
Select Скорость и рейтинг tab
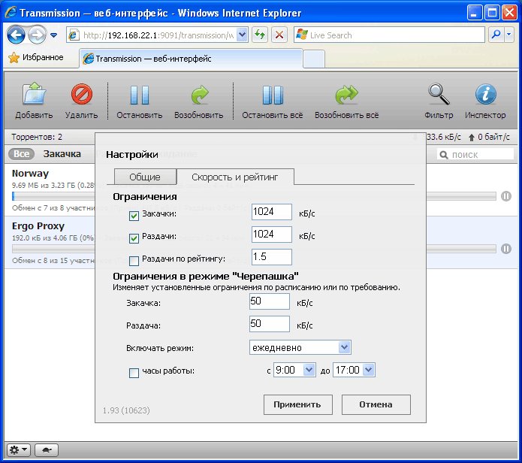point(234,177)
